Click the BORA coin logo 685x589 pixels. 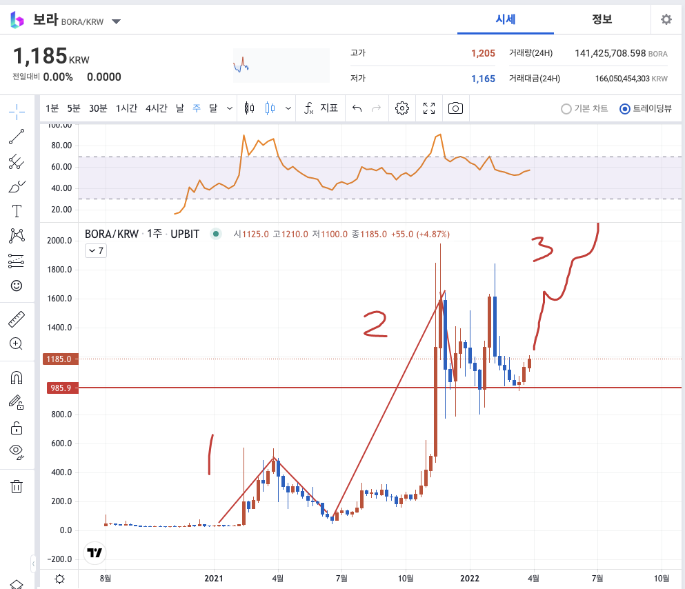(17, 20)
